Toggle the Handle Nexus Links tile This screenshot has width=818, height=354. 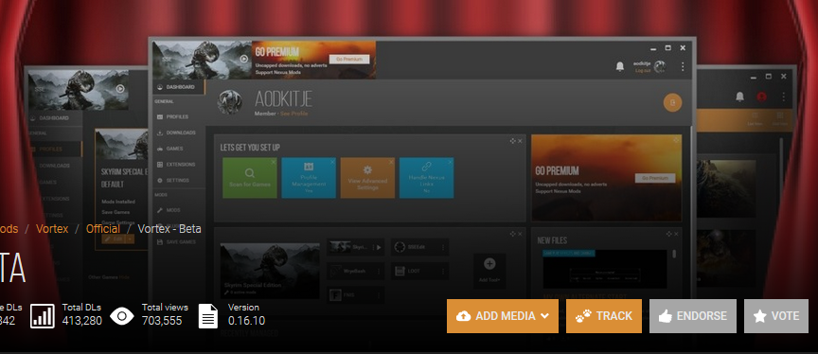coord(426,178)
